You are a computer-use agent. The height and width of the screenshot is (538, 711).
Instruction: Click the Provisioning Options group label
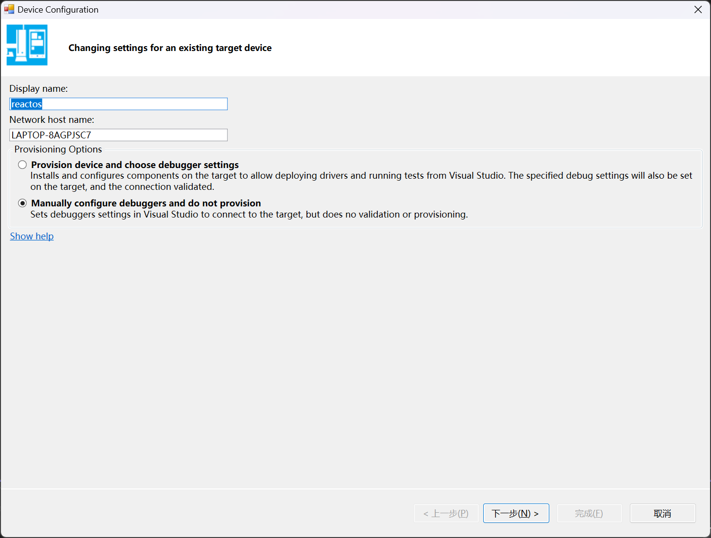pyautogui.click(x=58, y=149)
